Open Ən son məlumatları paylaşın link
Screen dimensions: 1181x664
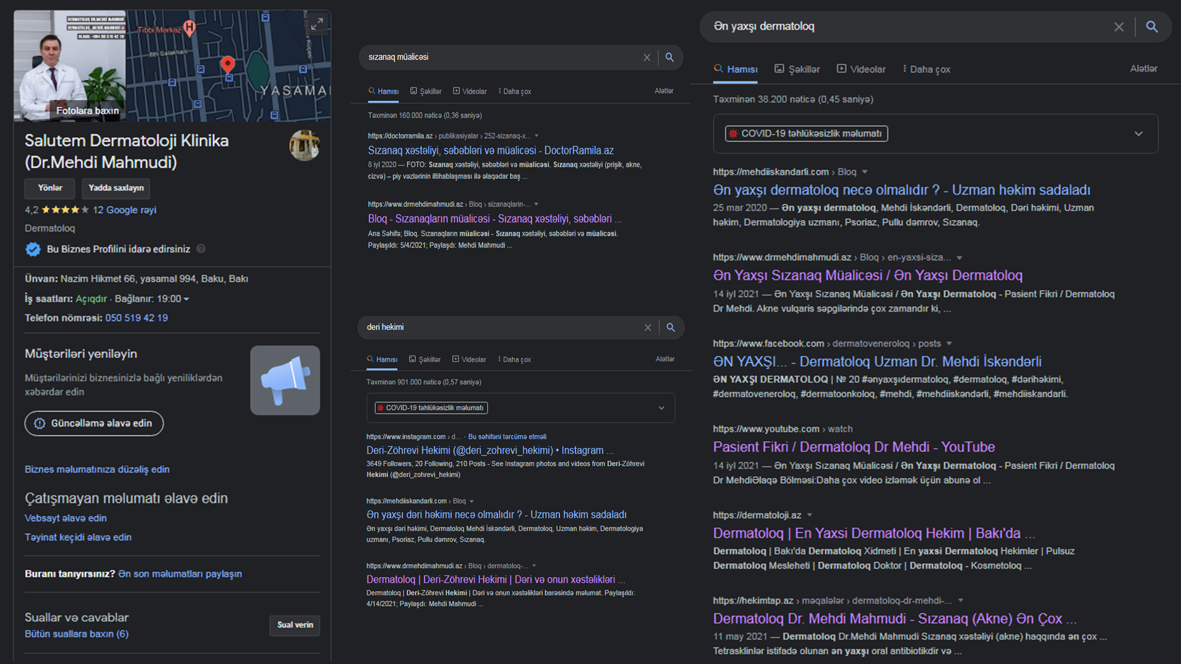pos(180,574)
